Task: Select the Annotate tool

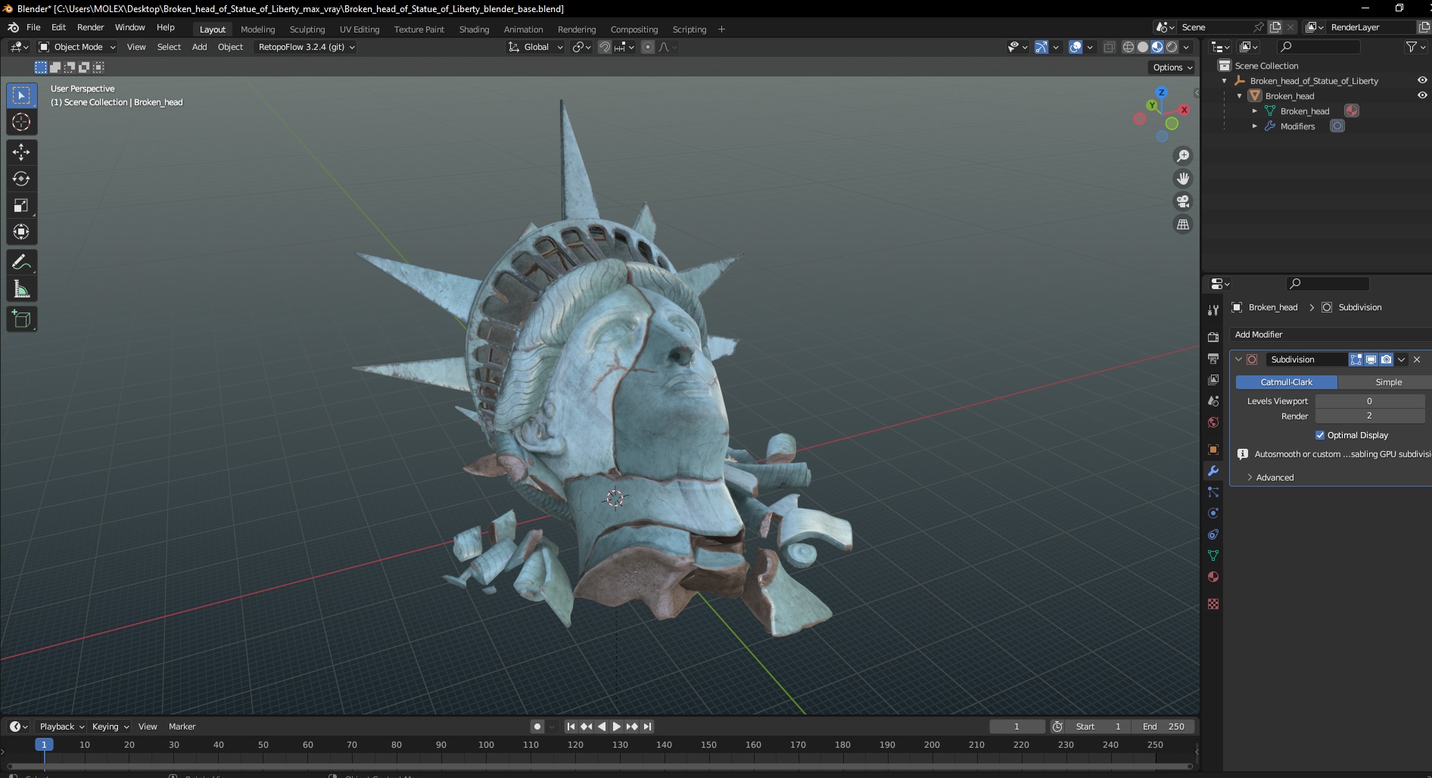Action: tap(21, 262)
